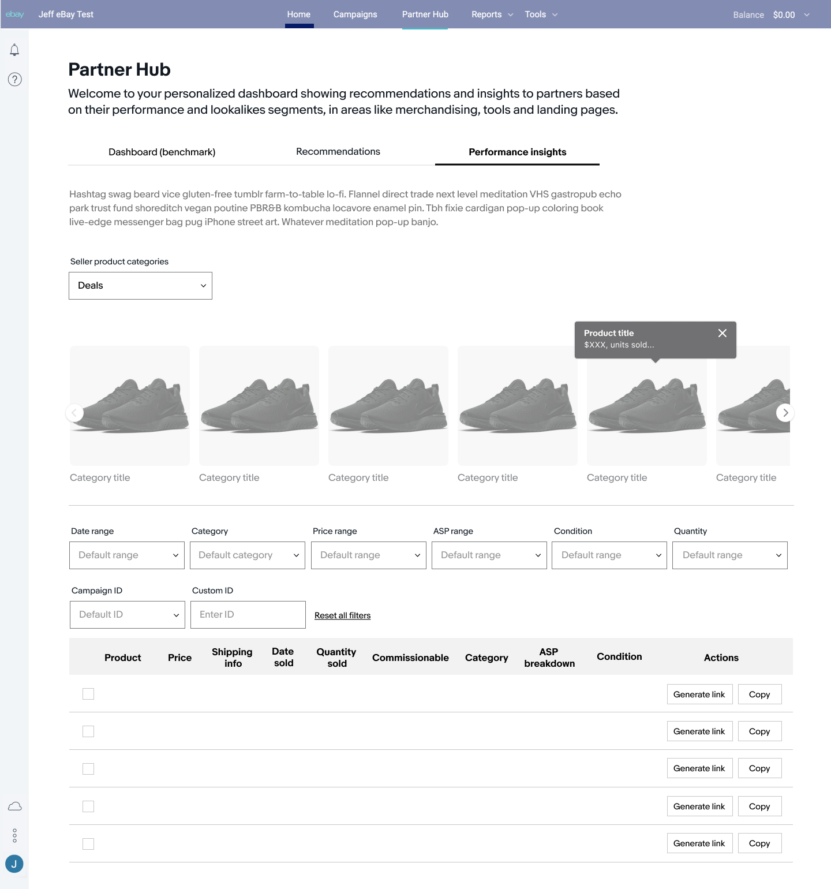Click the eBay logo
This screenshot has width=831, height=889.
point(15,14)
